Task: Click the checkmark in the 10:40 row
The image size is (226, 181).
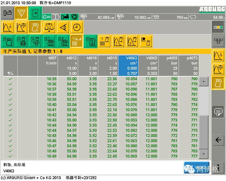Action: tap(10, 105)
